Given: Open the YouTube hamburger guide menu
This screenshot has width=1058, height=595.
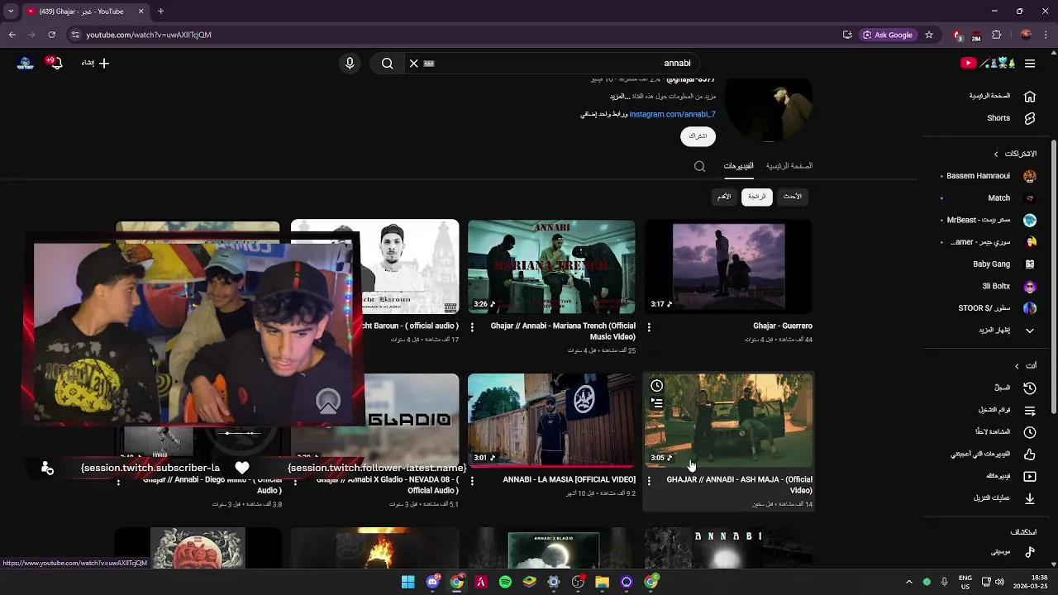Looking at the screenshot, I should pos(1030,63).
